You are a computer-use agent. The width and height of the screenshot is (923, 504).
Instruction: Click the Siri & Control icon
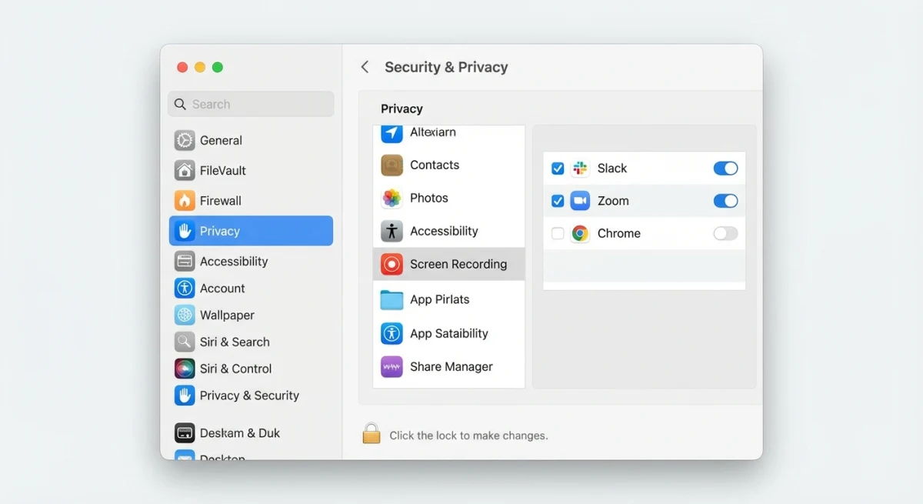click(x=185, y=369)
